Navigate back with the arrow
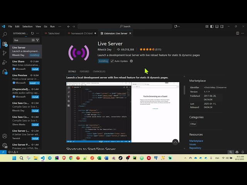247x185 pixels. [x=69, y=27]
